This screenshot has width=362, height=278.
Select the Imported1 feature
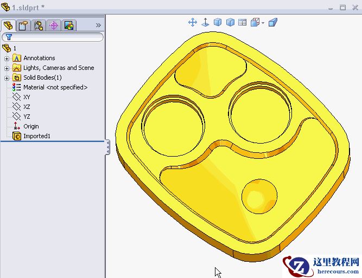click(x=36, y=136)
